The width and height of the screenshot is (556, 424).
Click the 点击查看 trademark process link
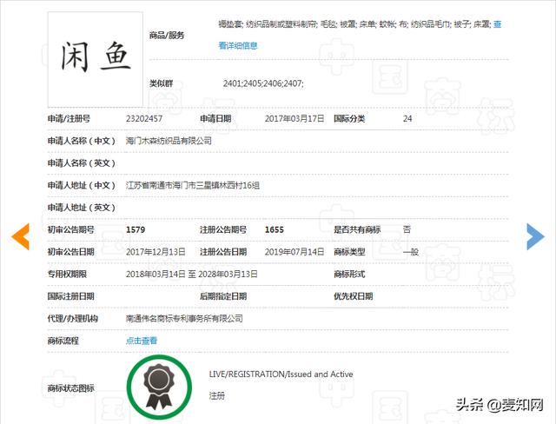(142, 341)
